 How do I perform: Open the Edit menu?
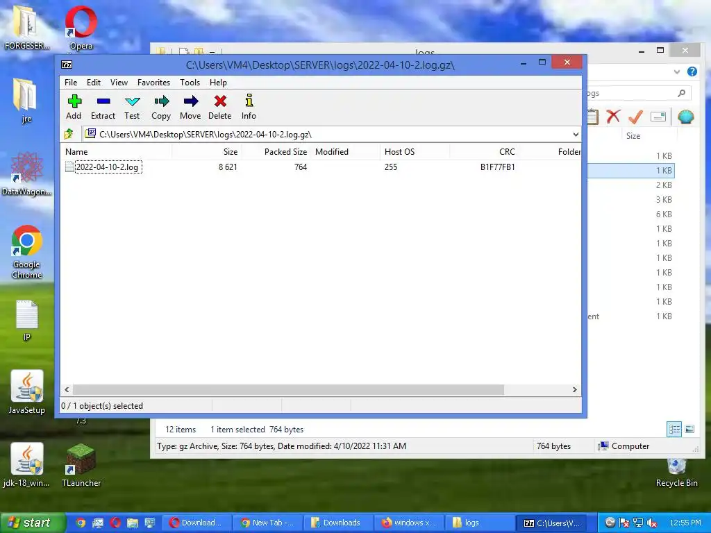click(94, 83)
